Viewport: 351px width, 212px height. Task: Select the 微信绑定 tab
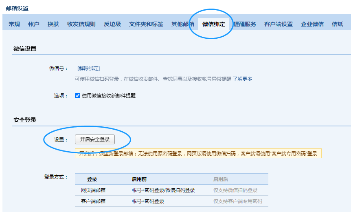(214, 24)
